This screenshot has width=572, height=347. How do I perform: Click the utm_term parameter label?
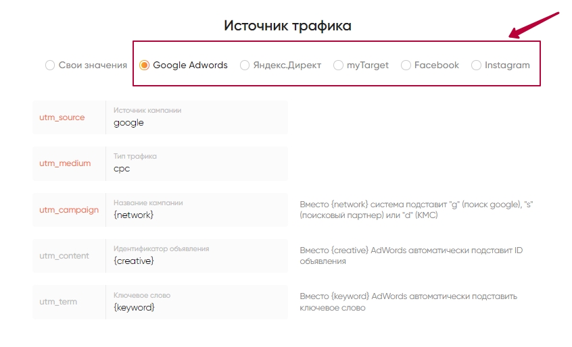[58, 302]
